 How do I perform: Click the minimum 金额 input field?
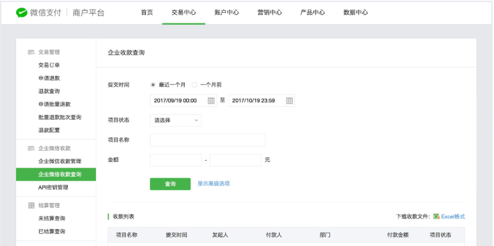[x=176, y=160]
